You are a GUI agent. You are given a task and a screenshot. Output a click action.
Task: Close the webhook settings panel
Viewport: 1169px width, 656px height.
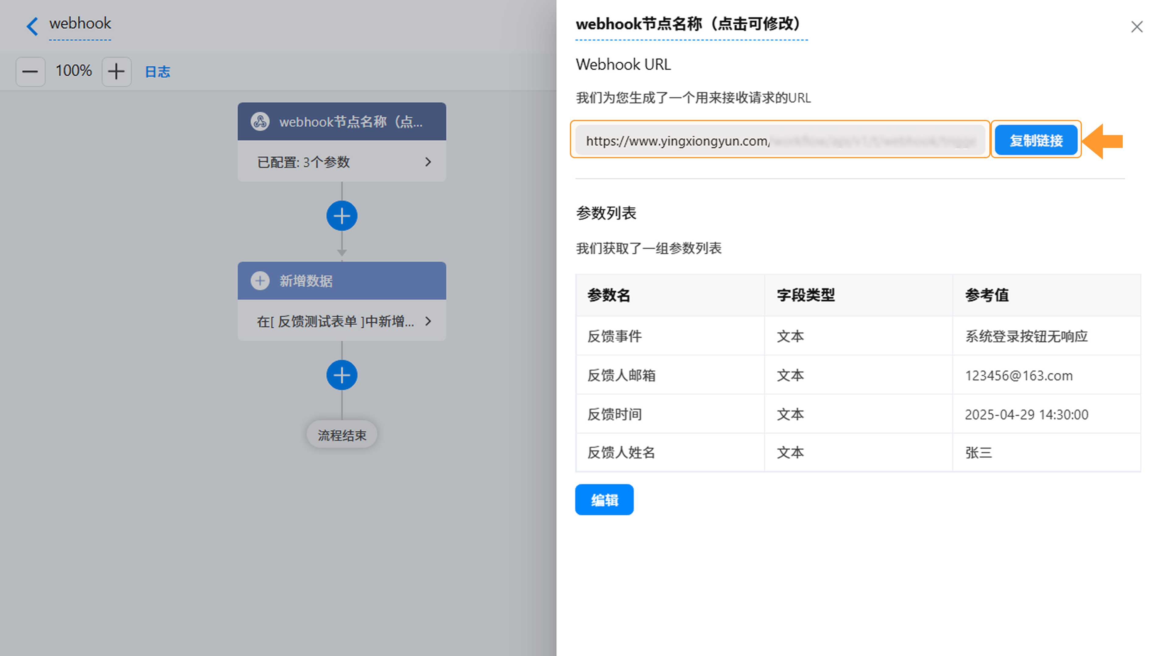tap(1137, 27)
